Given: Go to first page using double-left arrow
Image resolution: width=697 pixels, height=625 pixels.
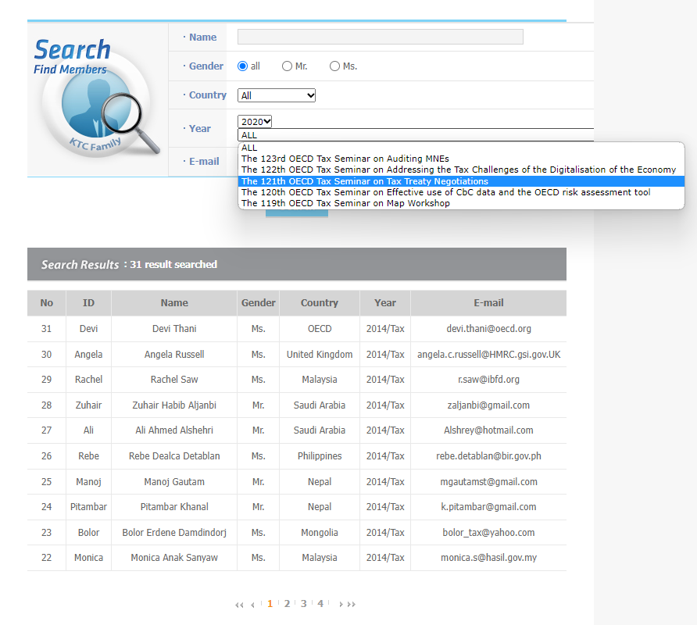Looking at the screenshot, I should coord(238,605).
